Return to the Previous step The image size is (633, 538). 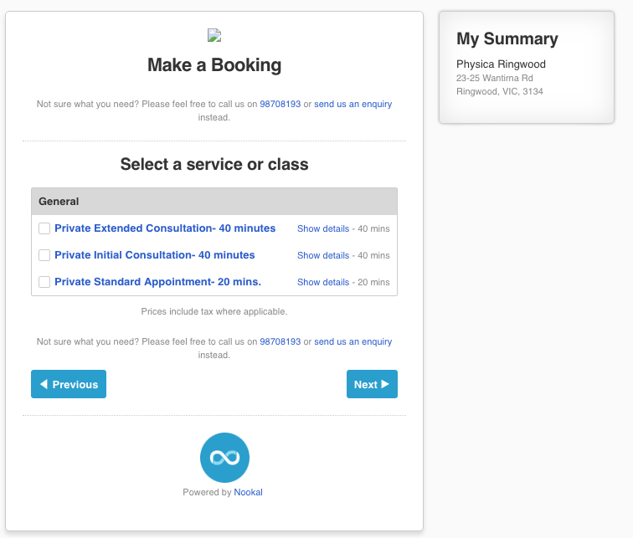(69, 384)
